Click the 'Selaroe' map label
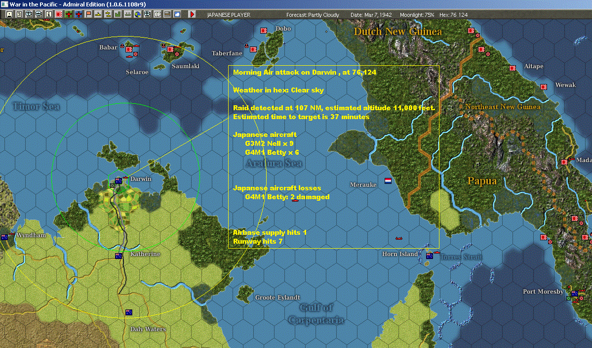The image size is (592, 348). (x=137, y=72)
